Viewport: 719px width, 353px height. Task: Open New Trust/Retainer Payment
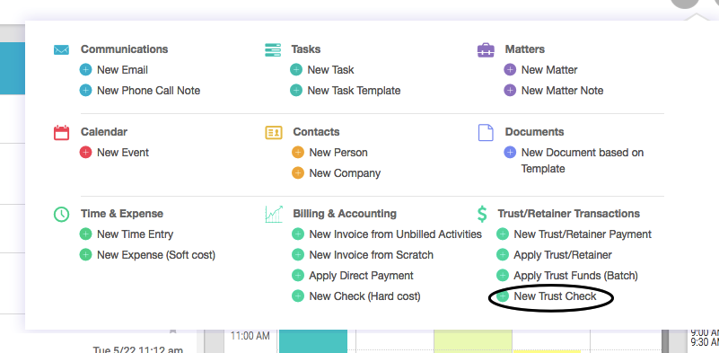pyautogui.click(x=583, y=234)
